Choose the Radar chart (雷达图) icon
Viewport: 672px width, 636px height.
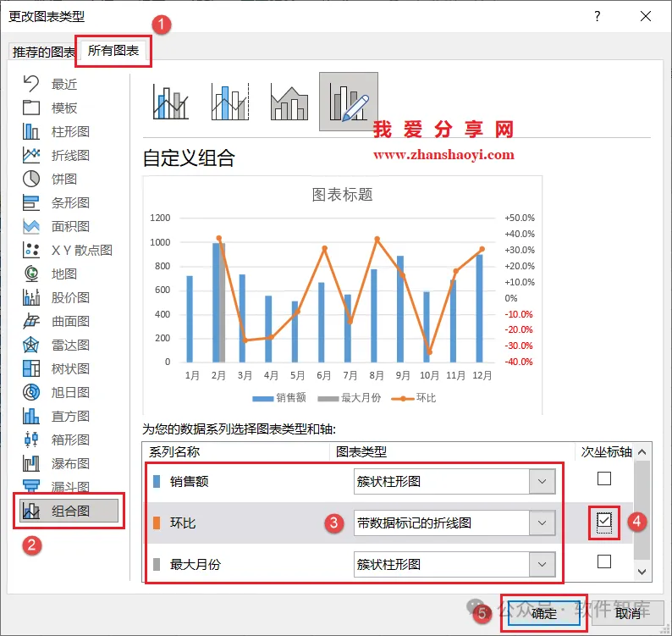point(30,345)
